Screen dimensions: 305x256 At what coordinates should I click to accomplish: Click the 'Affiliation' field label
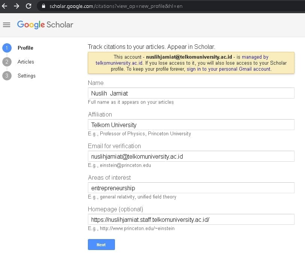100,115
